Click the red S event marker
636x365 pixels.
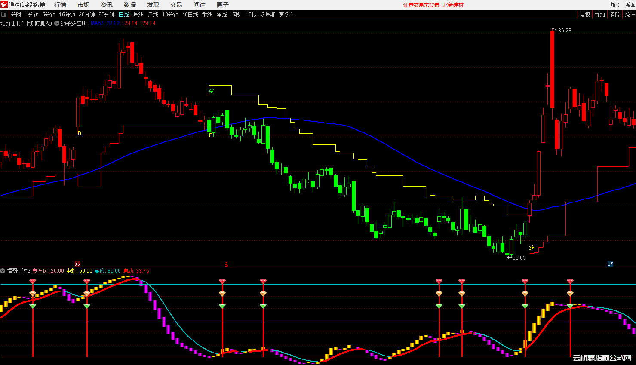pyautogui.click(x=226, y=264)
